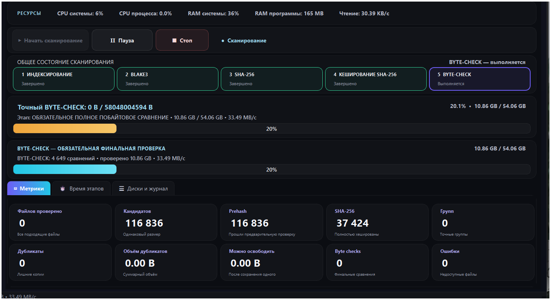Click the clock icon on Время этапов
The image size is (551, 300).
[63, 189]
